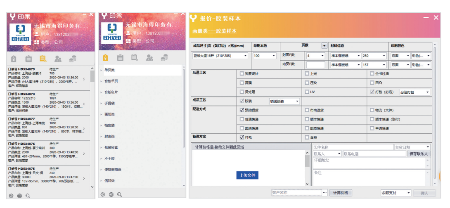Click the 计算价格 button

pyautogui.click(x=341, y=193)
